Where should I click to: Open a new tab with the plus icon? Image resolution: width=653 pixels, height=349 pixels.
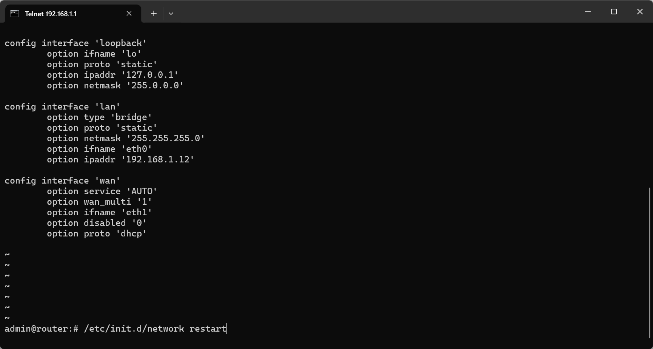click(154, 14)
